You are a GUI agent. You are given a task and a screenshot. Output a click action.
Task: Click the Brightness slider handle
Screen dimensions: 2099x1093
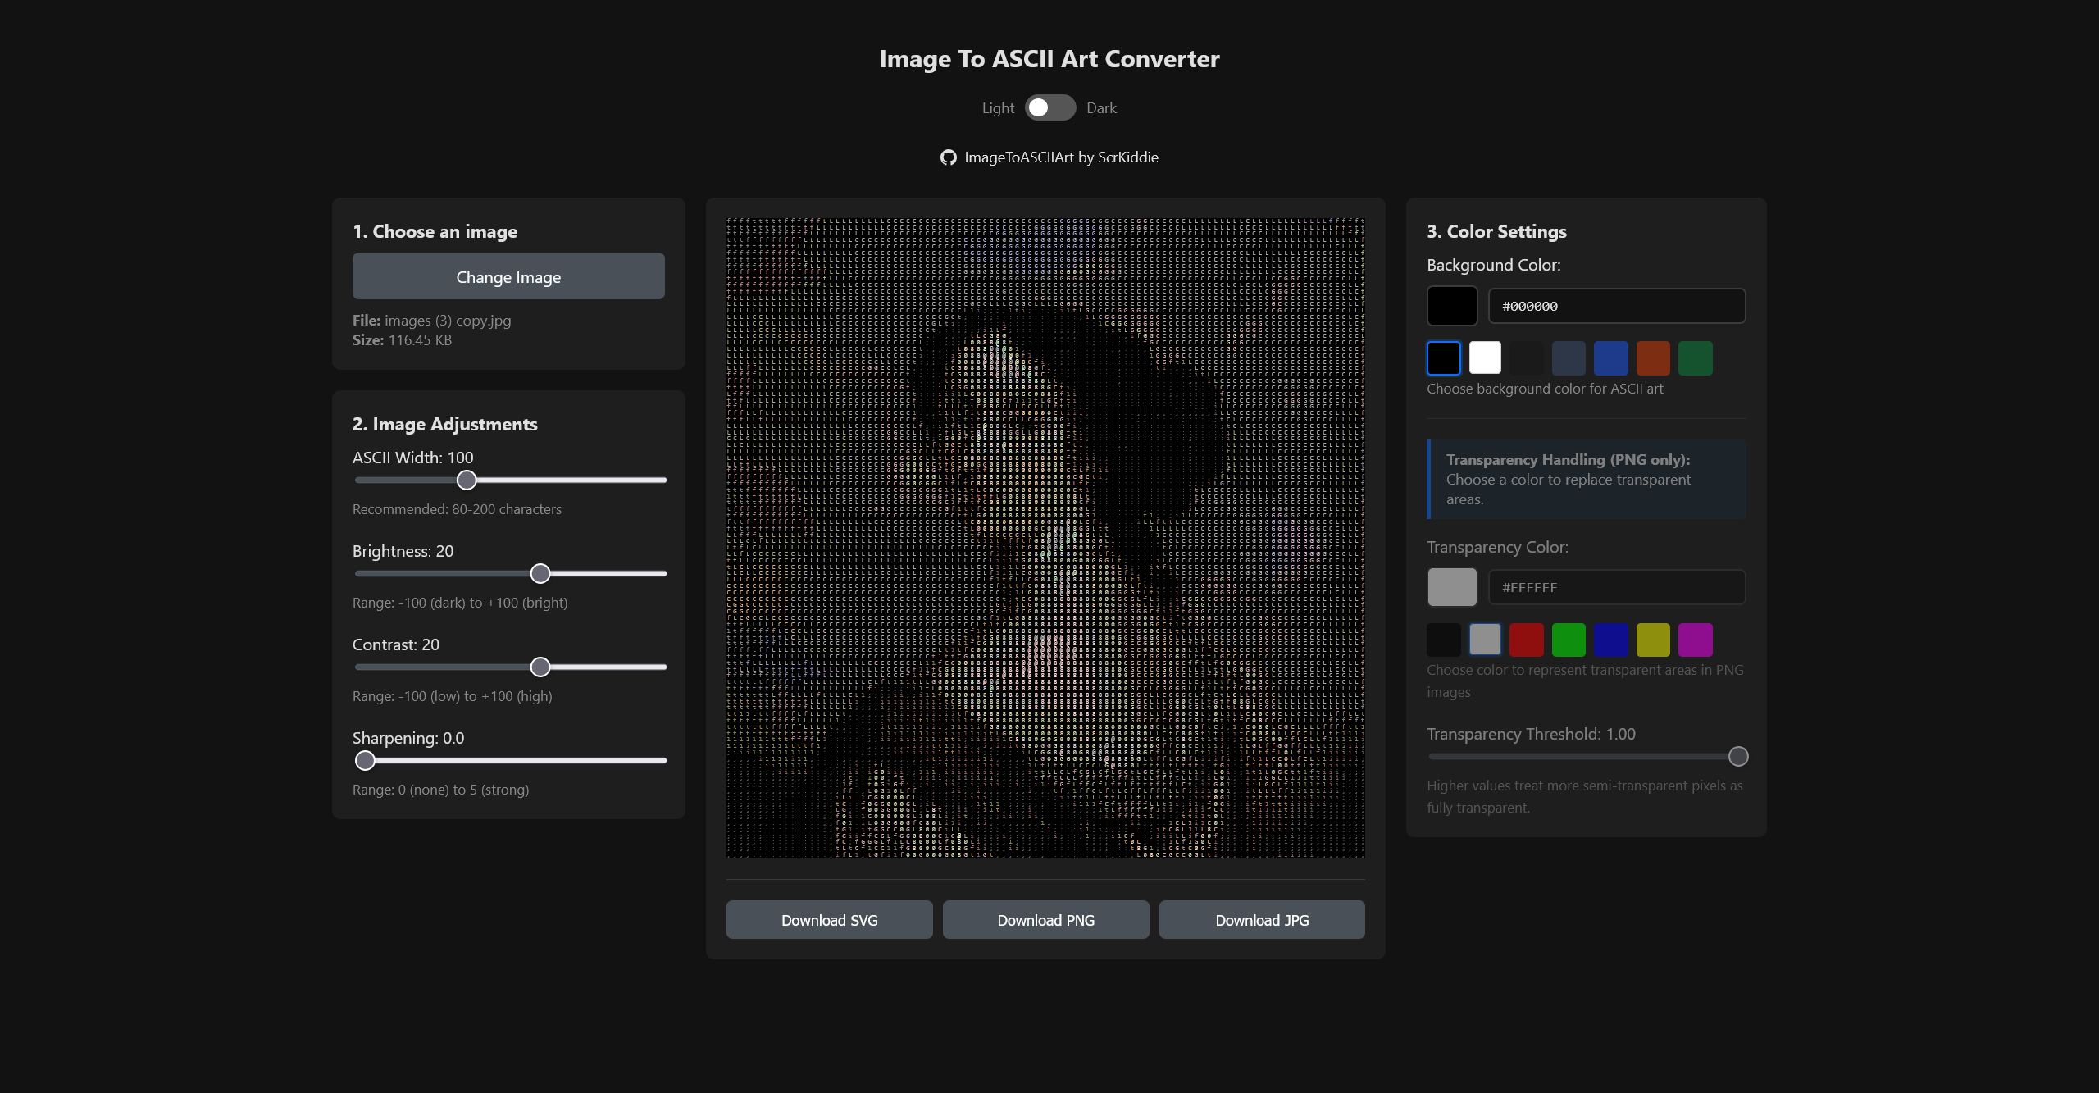[540, 573]
